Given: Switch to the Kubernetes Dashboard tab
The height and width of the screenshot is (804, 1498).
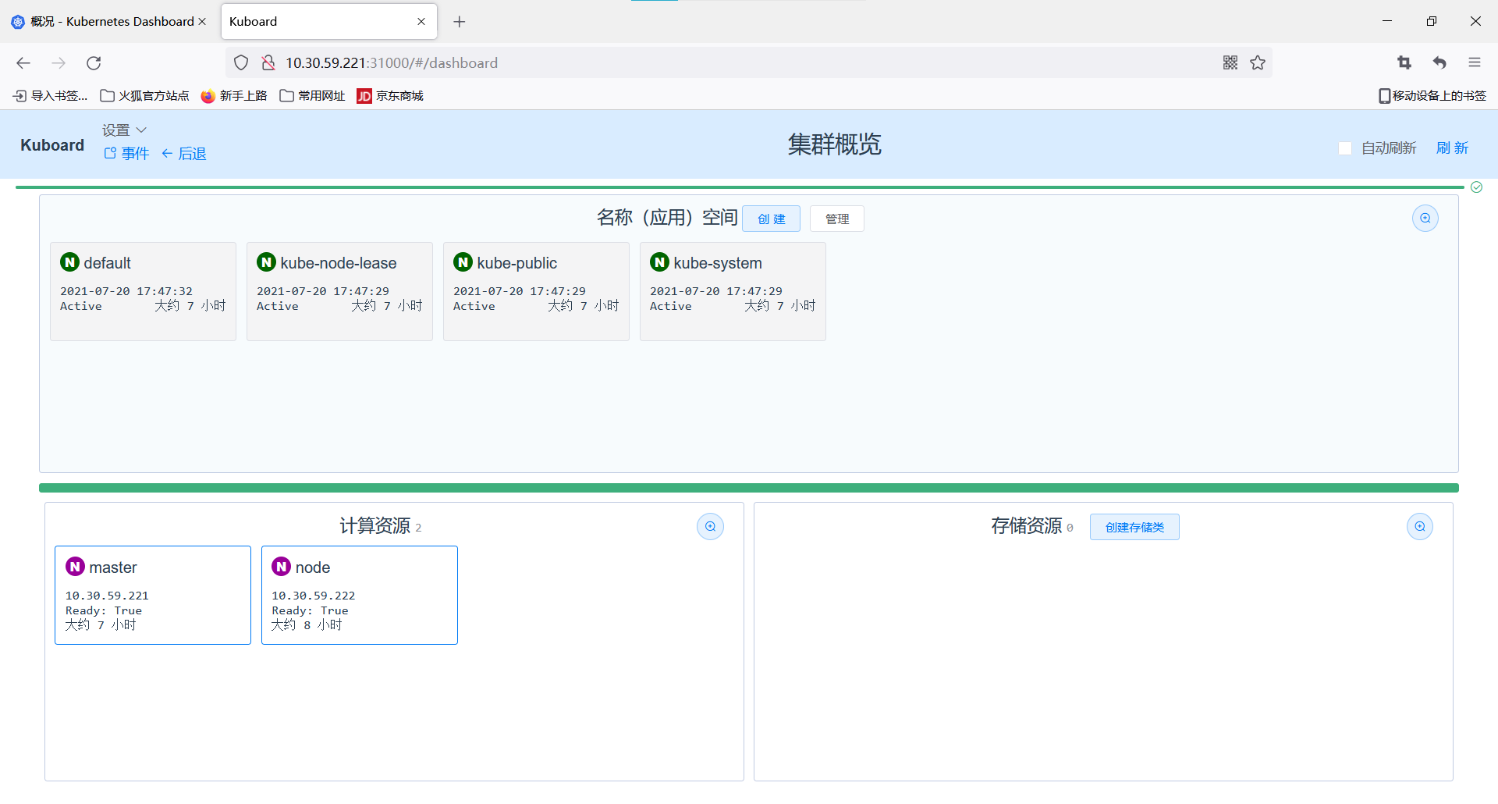Looking at the screenshot, I should coord(109,22).
